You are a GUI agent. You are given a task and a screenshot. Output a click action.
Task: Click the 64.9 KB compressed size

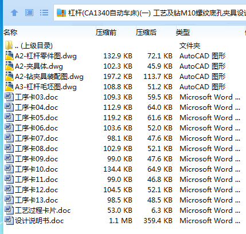160,169
